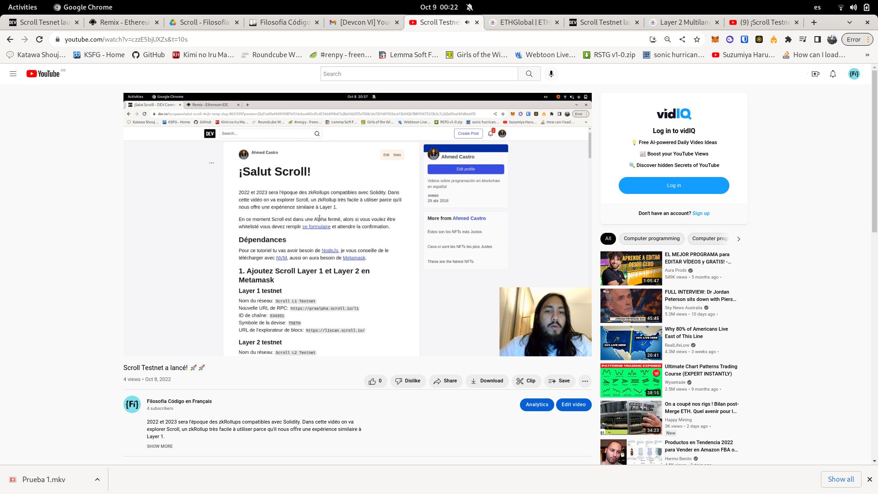This screenshot has height=494, width=878.
Task: Open the volume system indicator
Action: (853, 7)
